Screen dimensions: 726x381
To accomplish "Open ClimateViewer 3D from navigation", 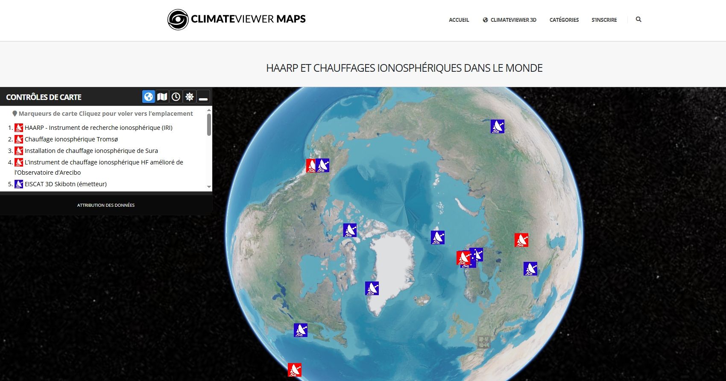I will (509, 20).
